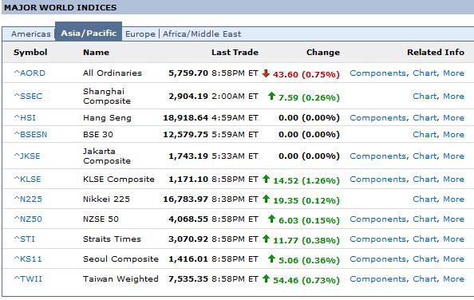View Components for Jakarta Composite
Screen dimensions: 474x300
379,156
